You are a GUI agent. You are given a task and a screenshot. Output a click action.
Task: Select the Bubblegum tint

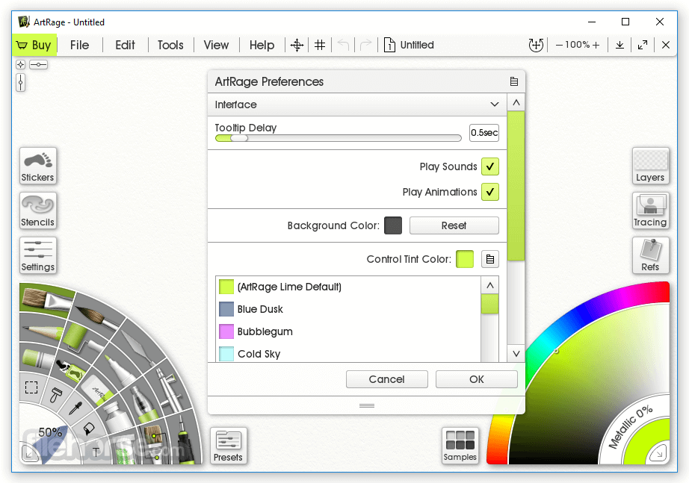(x=349, y=331)
